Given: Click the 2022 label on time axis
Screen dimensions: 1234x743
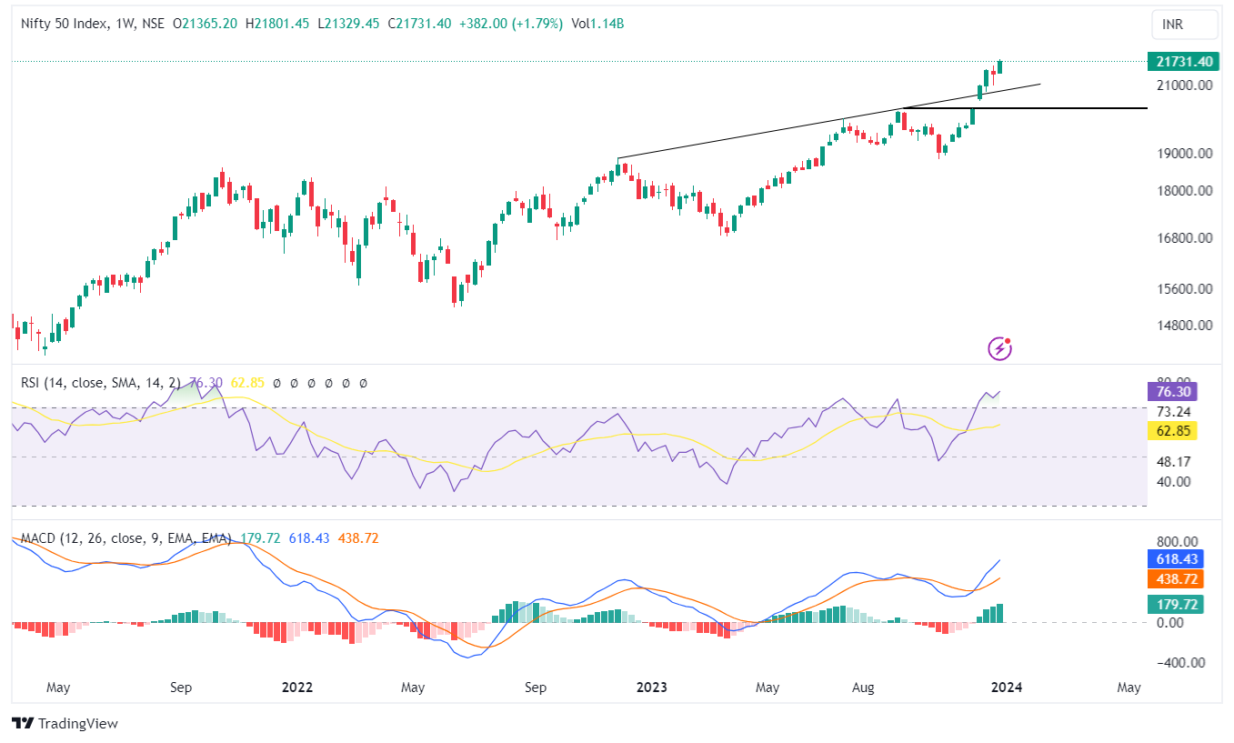Looking at the screenshot, I should tap(297, 688).
